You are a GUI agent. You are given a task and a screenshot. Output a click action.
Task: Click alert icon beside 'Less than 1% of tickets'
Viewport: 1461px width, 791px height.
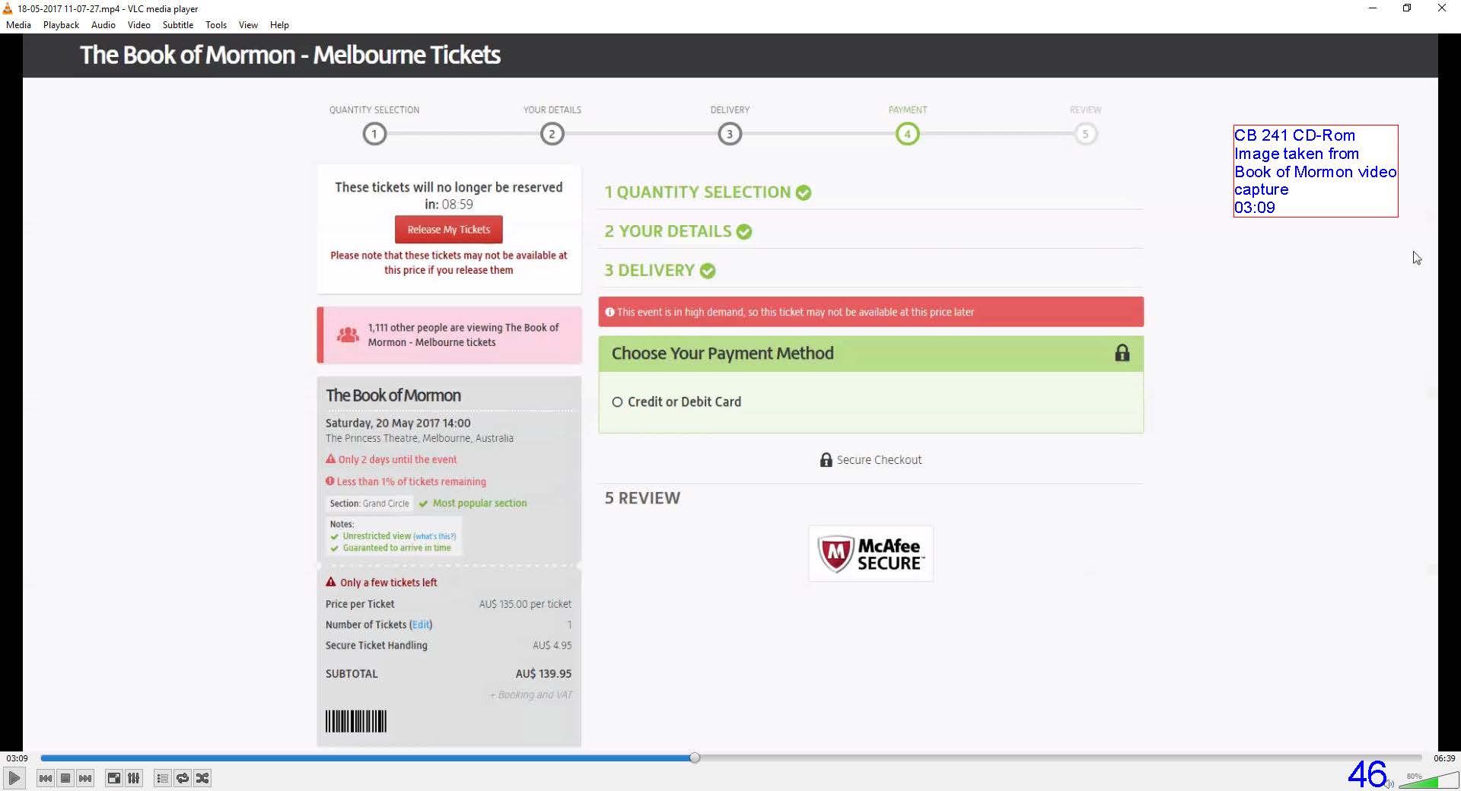coord(329,481)
